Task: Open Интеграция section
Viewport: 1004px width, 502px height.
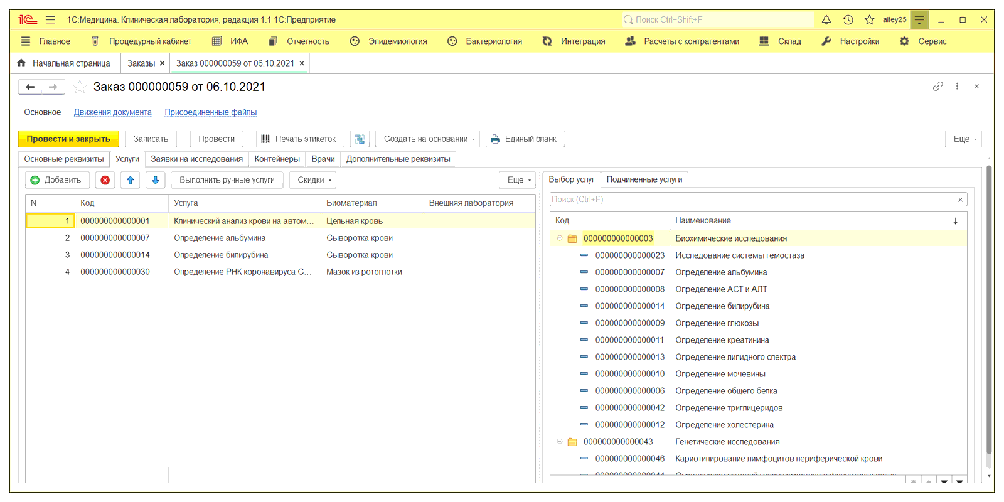Action: click(x=574, y=41)
